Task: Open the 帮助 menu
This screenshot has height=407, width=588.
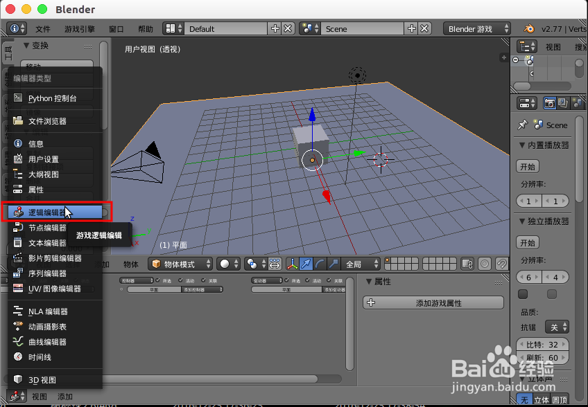Action: click(x=146, y=29)
